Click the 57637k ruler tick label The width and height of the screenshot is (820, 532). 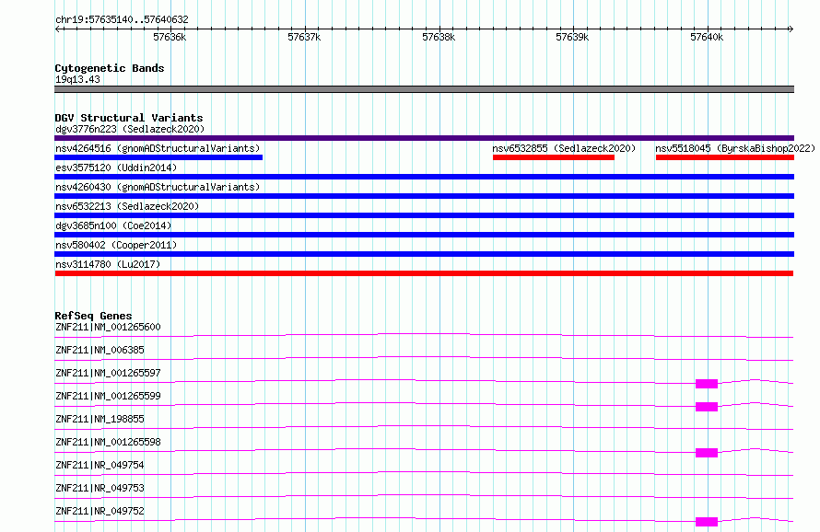pyautogui.click(x=304, y=37)
